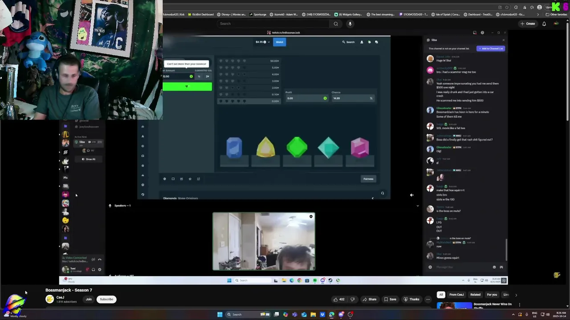Click the green Bet button

point(187,86)
